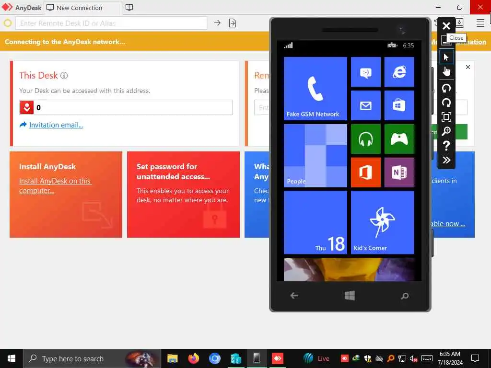Click the file transfer icon in AnyDesk toolbar
This screenshot has height=368, width=491.
click(x=233, y=23)
